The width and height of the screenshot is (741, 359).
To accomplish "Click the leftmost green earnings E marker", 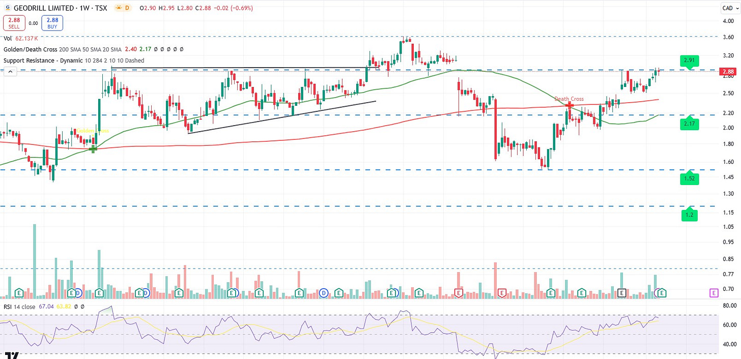I will [19, 293].
